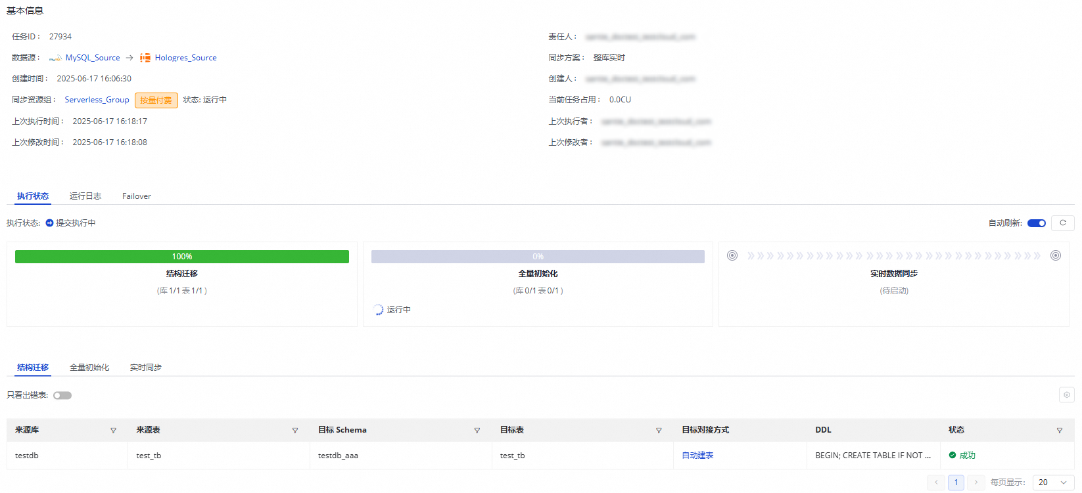This screenshot has width=1082, height=493.
Task: Click the 结构迁移 stage title
Action: click(x=182, y=274)
